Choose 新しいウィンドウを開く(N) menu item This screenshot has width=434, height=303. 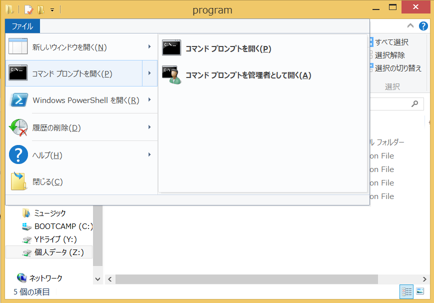click(81, 47)
